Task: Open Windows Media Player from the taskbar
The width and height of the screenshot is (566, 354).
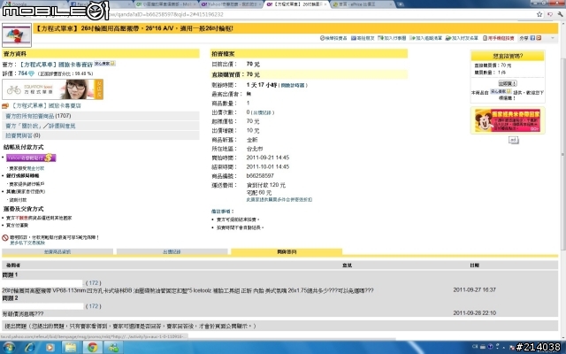Action: tap(50, 348)
